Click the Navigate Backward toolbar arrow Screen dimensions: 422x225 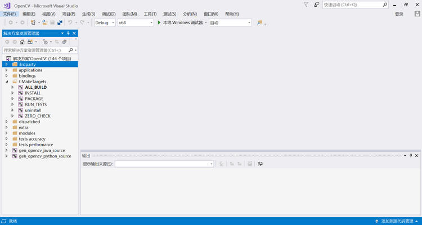point(11,22)
